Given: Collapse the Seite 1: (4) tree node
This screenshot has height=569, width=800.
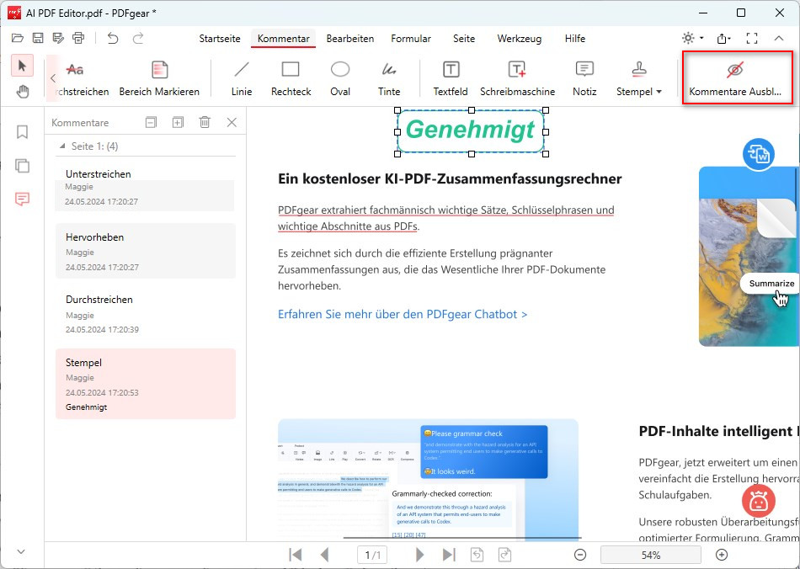Looking at the screenshot, I should [x=62, y=146].
